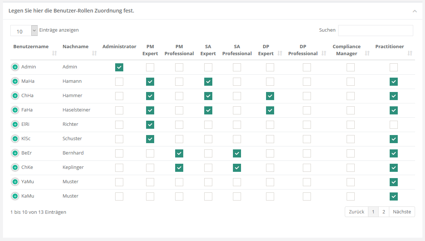Viewport: 425px width, 241px height.
Task: Open the plus icon next to ElRi
Action: (15, 124)
